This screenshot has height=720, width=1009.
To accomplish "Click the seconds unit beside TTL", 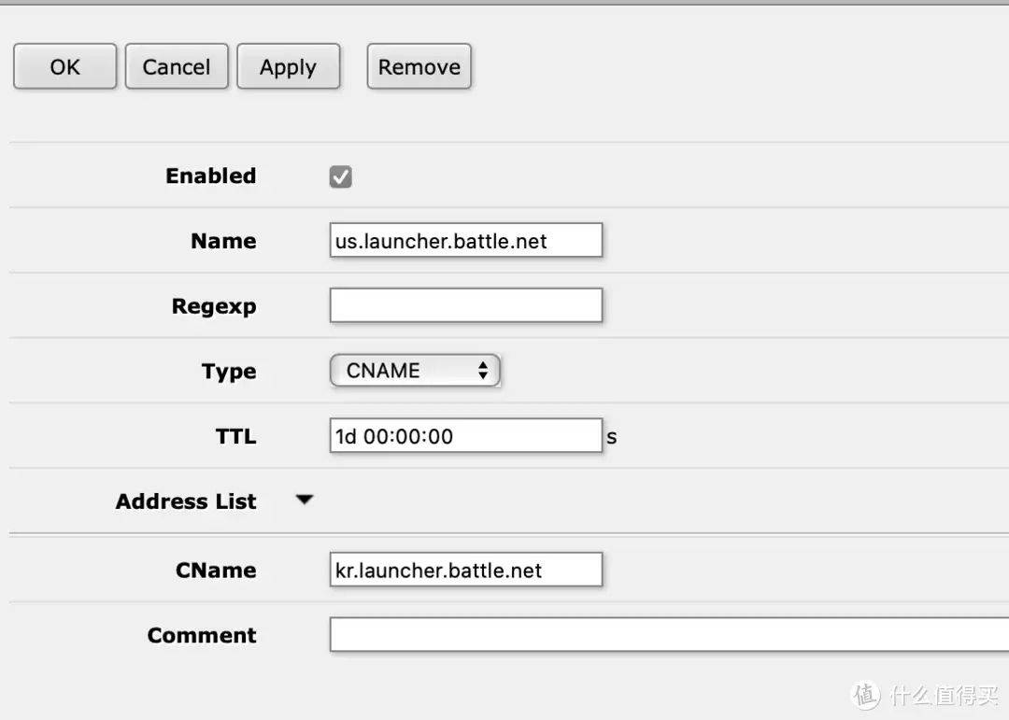I will pos(612,437).
